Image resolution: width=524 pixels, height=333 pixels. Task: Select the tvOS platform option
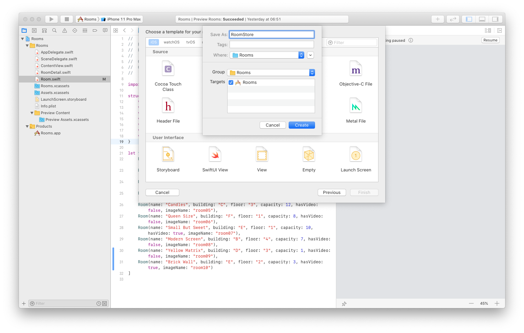[x=191, y=42]
